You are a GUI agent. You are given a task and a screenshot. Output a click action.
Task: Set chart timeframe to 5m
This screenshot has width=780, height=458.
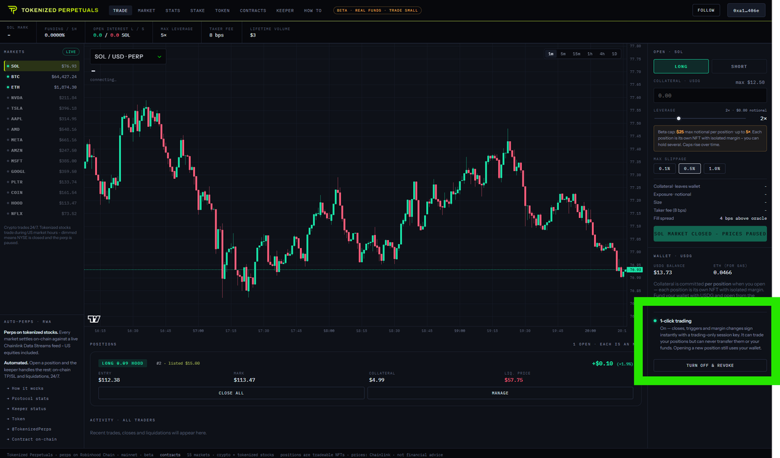point(563,54)
